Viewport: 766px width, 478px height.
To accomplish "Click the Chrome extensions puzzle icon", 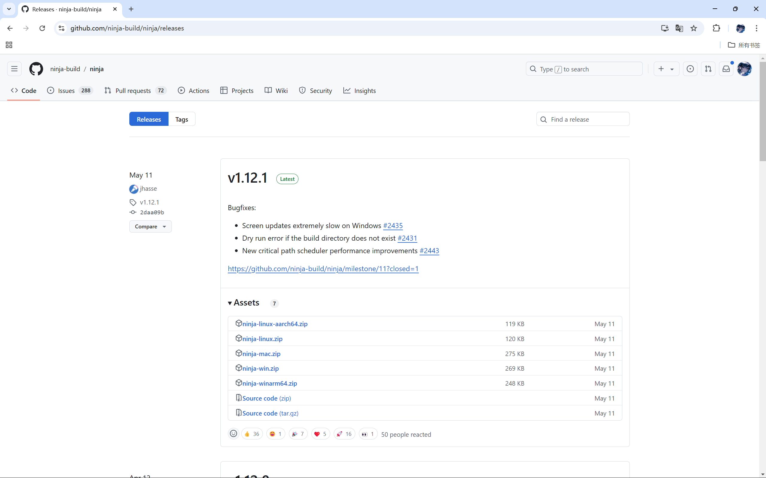I will click(x=716, y=28).
